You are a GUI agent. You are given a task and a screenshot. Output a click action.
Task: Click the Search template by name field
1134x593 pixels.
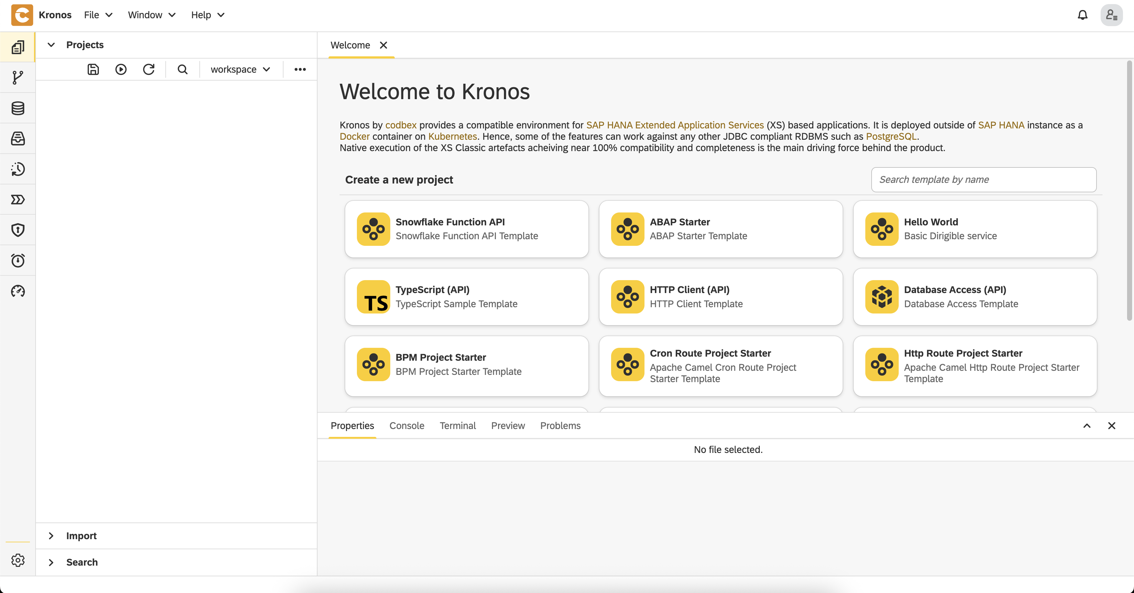click(983, 179)
